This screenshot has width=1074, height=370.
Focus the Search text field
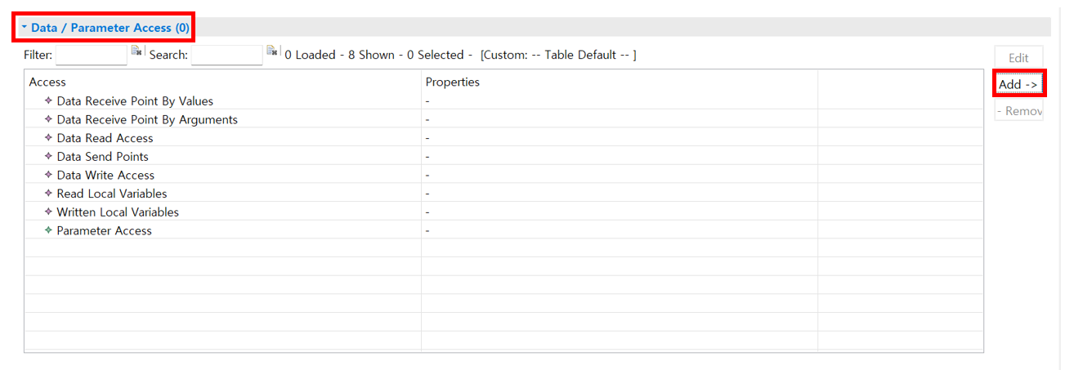tap(226, 55)
